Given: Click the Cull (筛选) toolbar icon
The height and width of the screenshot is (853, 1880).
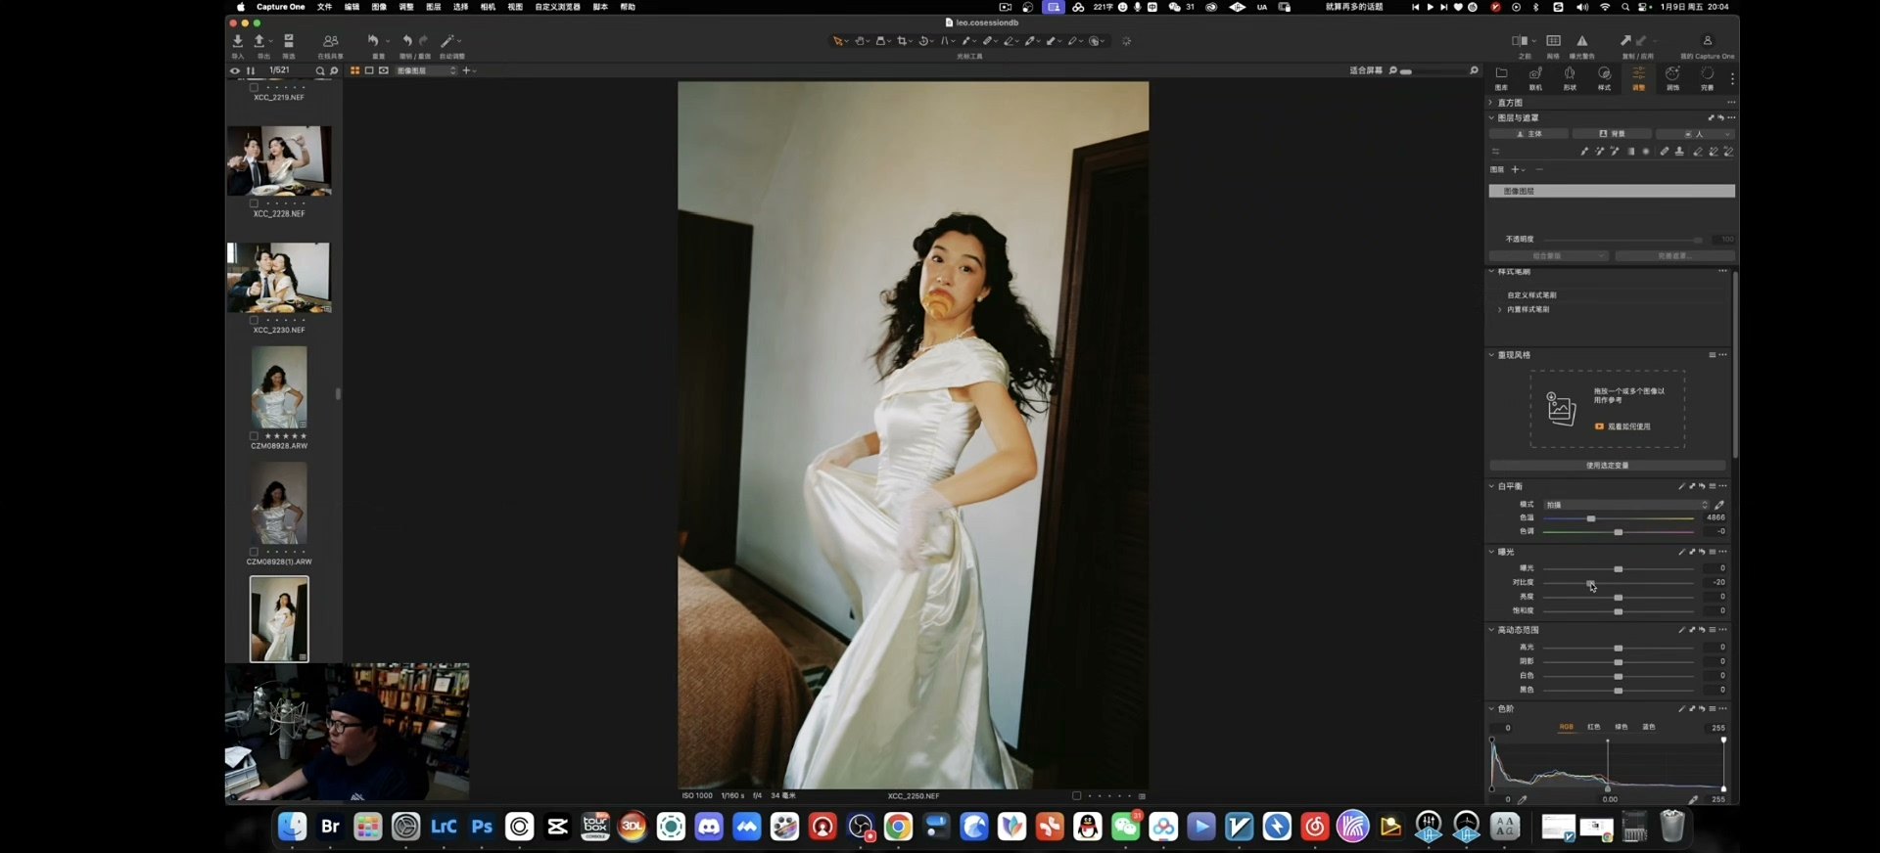Looking at the screenshot, I should 289,41.
